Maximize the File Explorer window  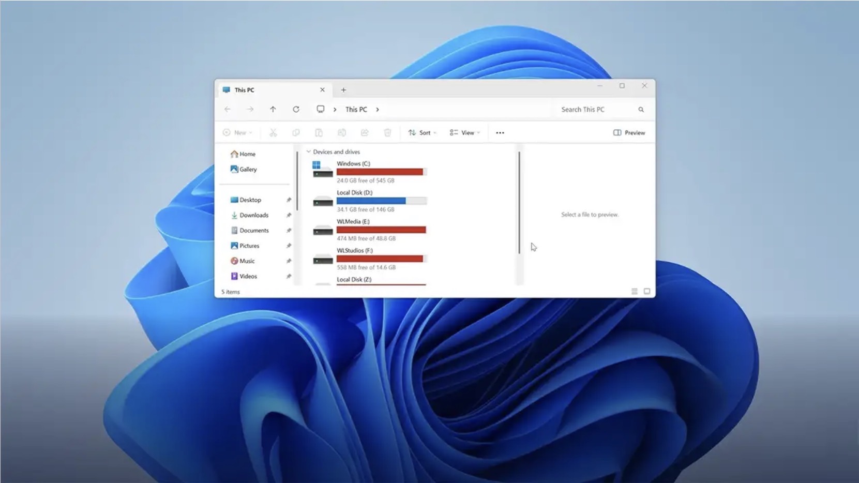click(x=622, y=86)
